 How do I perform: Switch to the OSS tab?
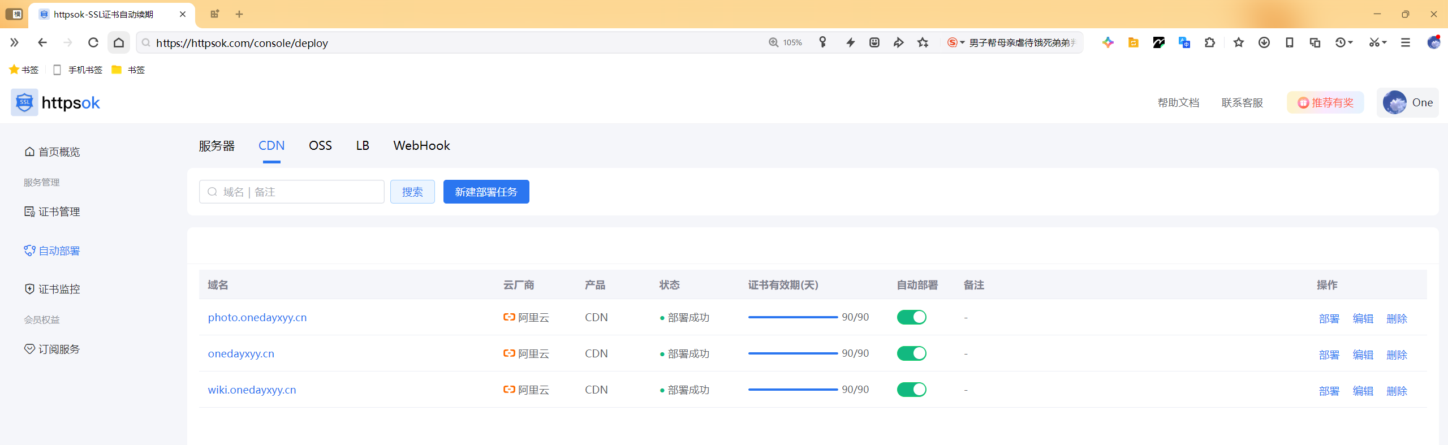pyautogui.click(x=320, y=145)
